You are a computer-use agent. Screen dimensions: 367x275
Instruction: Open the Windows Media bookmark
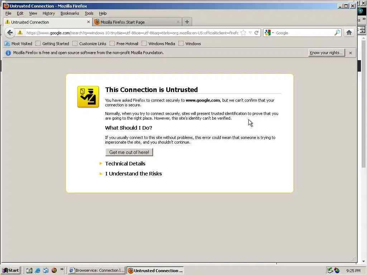pos(158,43)
